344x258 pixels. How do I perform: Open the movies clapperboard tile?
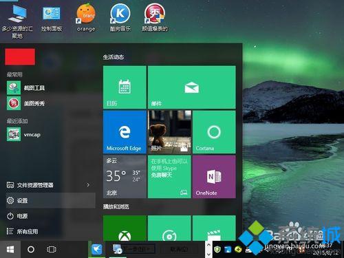pyautogui.click(x=214, y=228)
